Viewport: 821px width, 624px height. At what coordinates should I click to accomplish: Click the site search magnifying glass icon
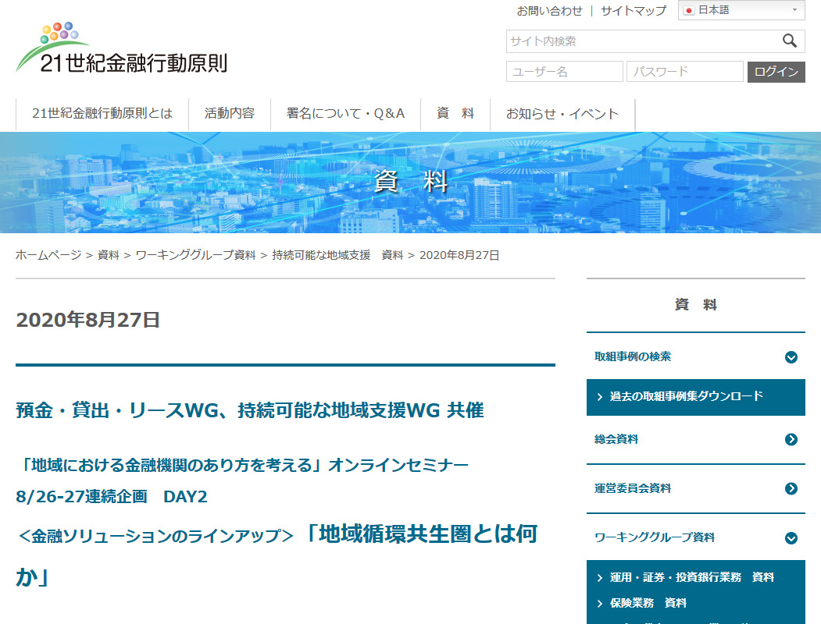(789, 41)
